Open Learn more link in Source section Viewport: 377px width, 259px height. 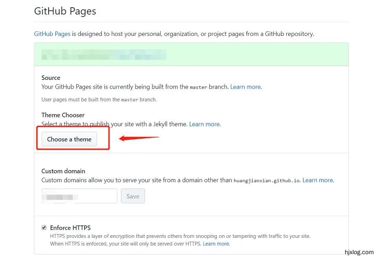pyautogui.click(x=245, y=87)
